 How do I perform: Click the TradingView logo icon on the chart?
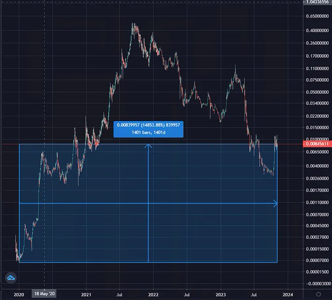(x=11, y=278)
